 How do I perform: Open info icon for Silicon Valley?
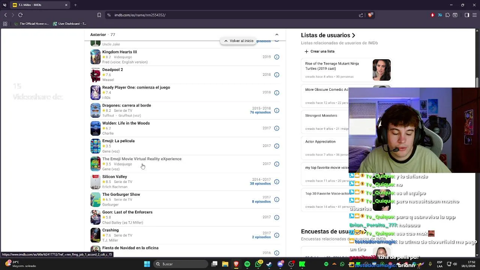pos(277,181)
